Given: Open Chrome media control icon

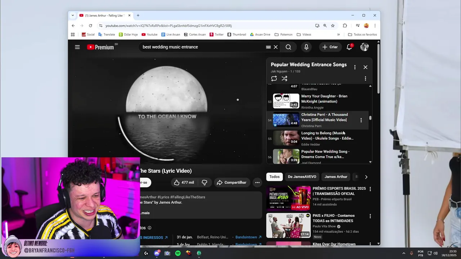Looking at the screenshot, I should pos(358,26).
